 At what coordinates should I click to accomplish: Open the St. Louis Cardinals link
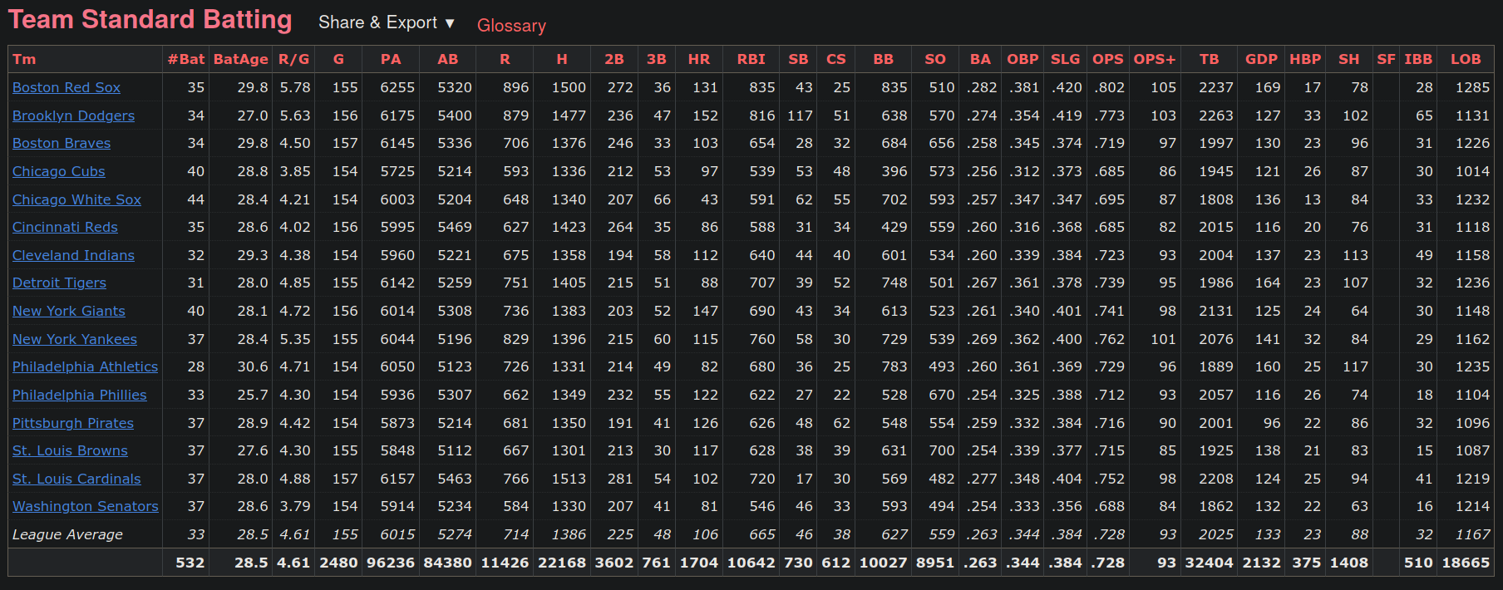[x=76, y=479]
